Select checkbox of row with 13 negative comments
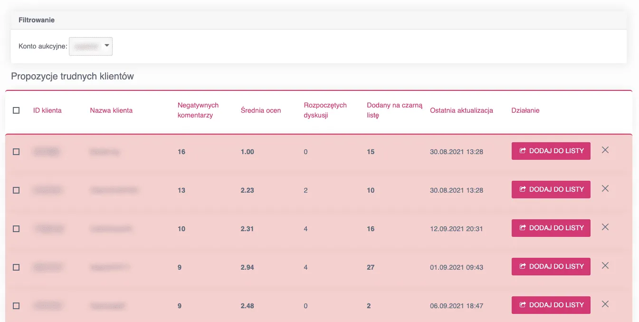639x322 pixels. [x=16, y=190]
